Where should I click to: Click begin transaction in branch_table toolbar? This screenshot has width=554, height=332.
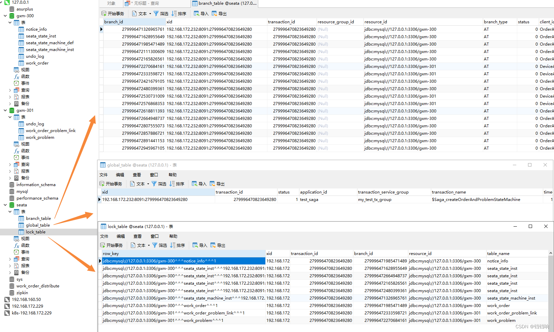pyautogui.click(x=113, y=14)
